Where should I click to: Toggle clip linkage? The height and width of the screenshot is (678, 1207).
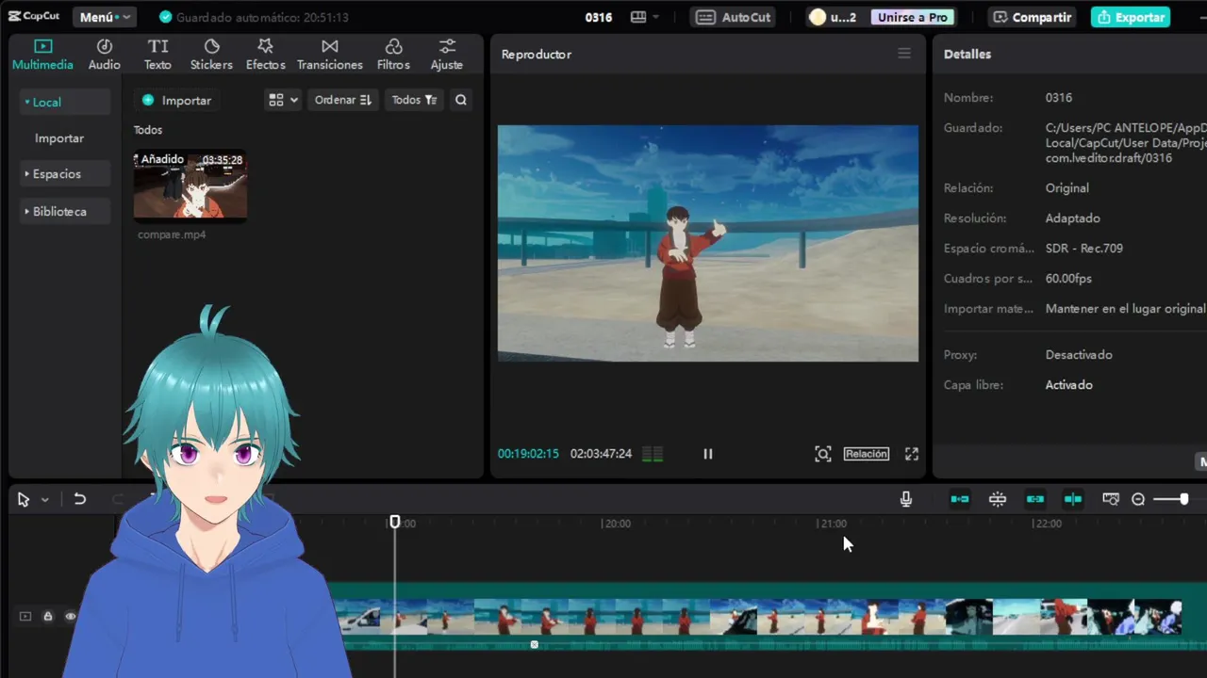pos(1035,499)
